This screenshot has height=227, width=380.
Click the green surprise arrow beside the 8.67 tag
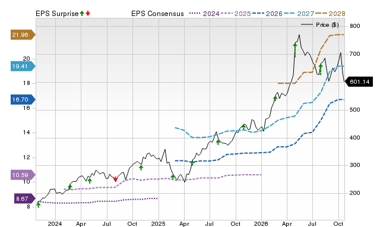[38, 205]
